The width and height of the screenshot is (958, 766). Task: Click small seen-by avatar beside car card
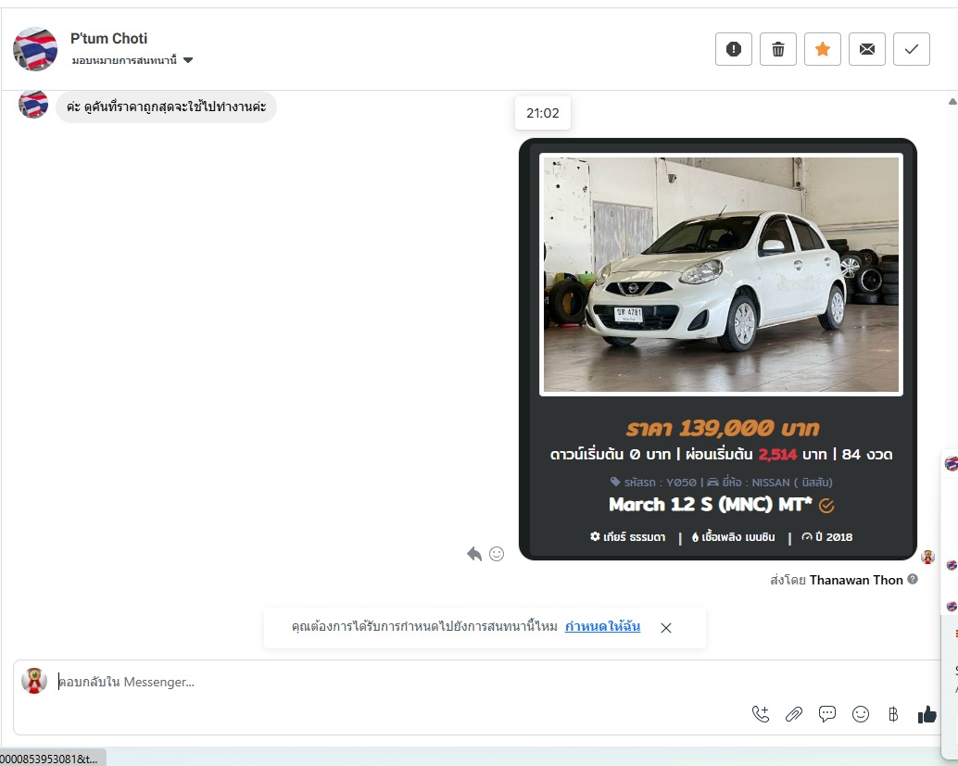[928, 557]
